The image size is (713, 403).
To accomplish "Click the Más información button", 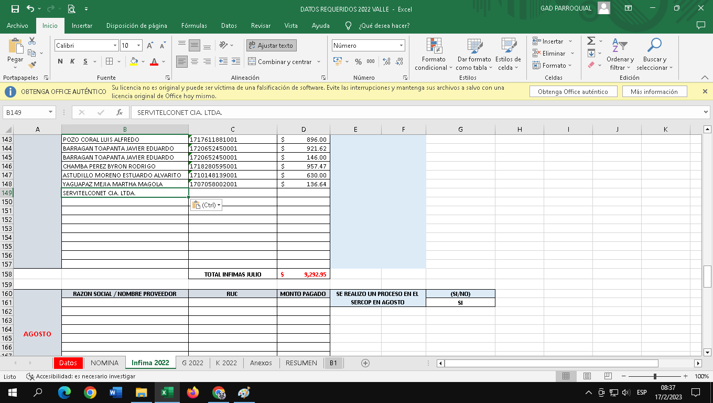I will (x=654, y=92).
